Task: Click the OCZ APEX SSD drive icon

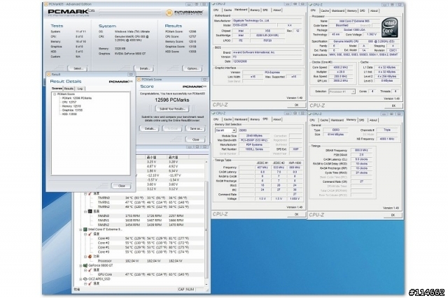Action: pyautogui.click(x=85, y=279)
